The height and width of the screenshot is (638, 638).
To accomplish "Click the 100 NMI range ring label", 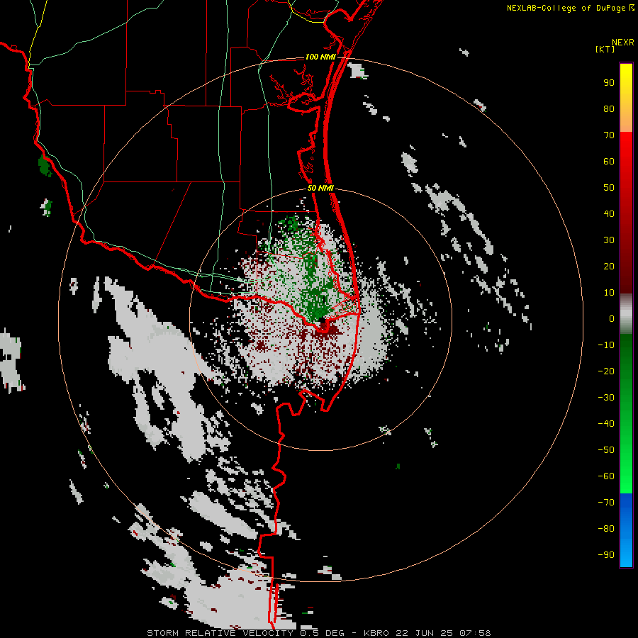I will (x=320, y=57).
